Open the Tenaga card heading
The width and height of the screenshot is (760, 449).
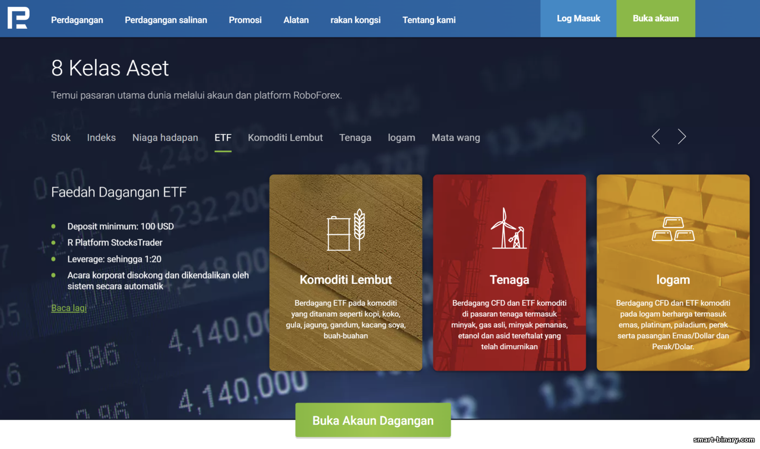(x=509, y=280)
